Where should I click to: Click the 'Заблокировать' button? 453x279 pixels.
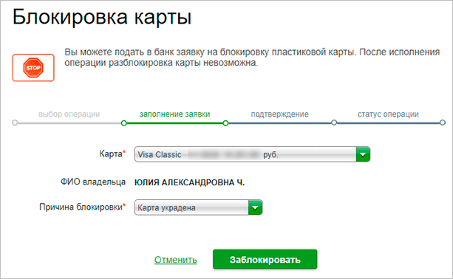point(265,259)
